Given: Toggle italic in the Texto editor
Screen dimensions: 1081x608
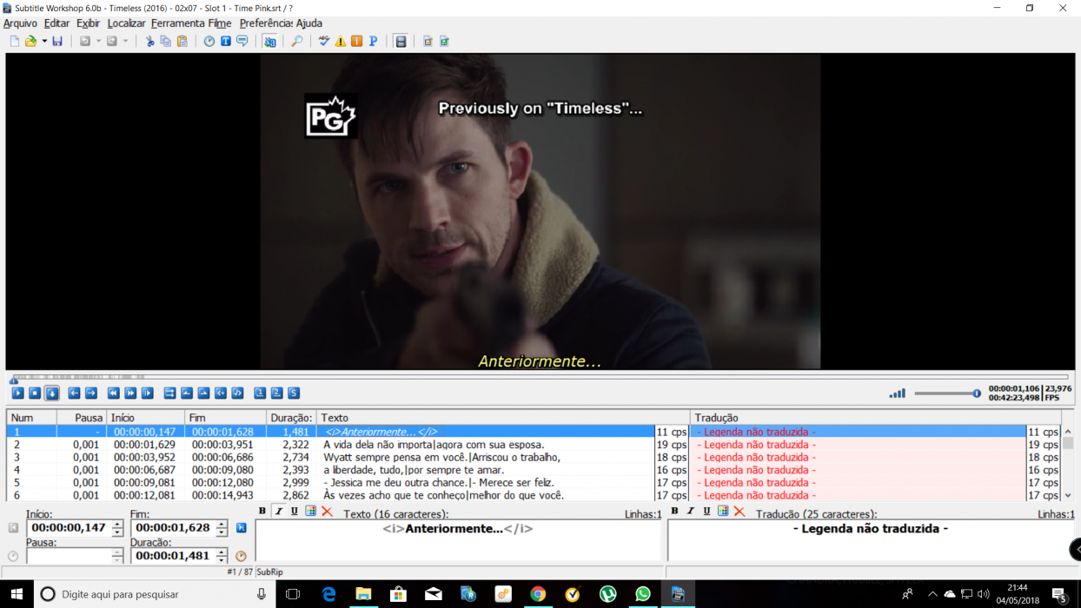Looking at the screenshot, I should point(278,512).
